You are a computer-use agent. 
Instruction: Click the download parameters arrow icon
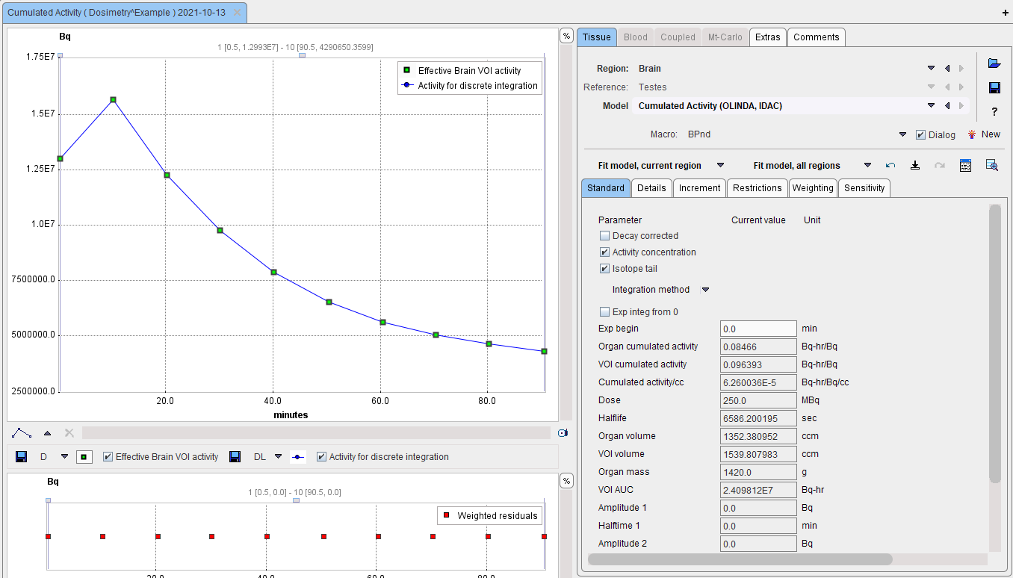[x=914, y=166]
